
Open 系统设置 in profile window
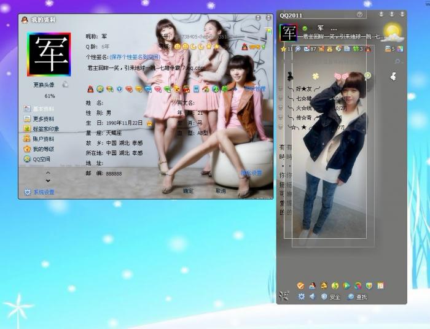click(x=39, y=192)
